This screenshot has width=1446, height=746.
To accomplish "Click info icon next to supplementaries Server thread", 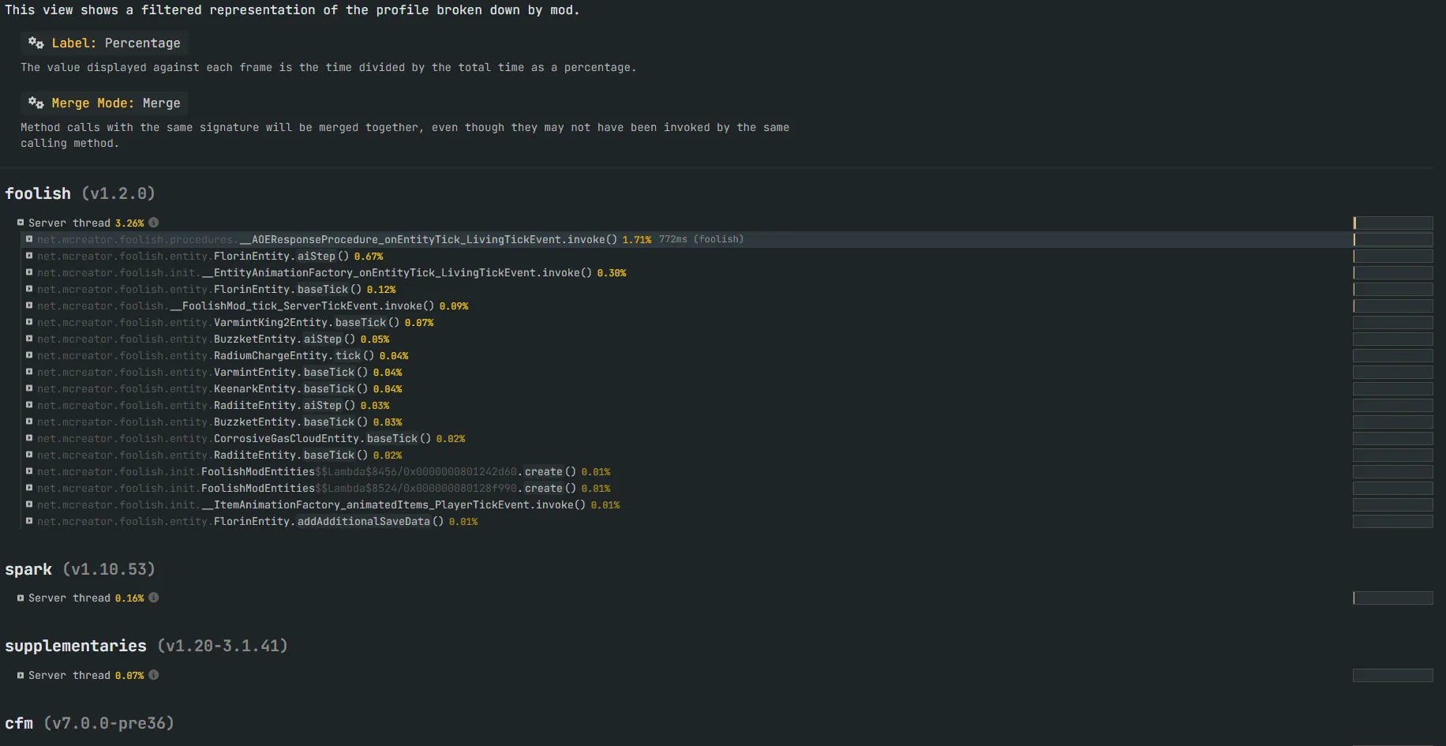I will coord(154,675).
